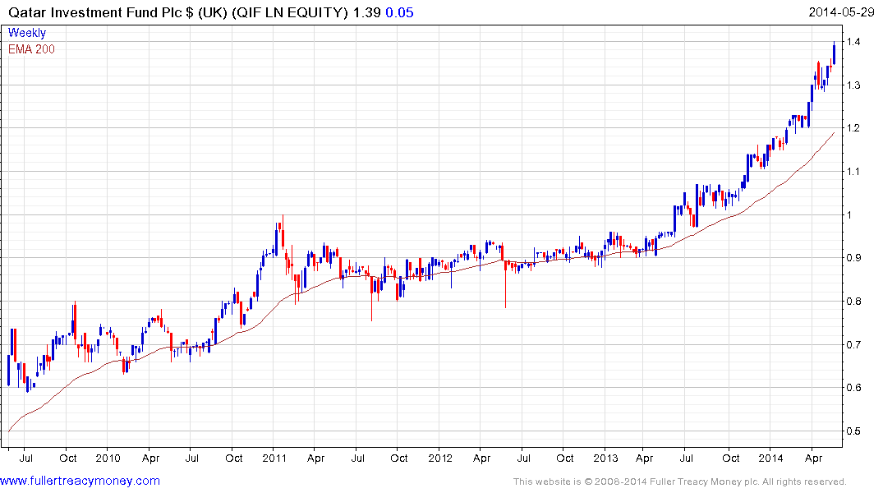Image resolution: width=883 pixels, height=493 pixels.
Task: Select the date 2014-05-29
Action: 841,12
